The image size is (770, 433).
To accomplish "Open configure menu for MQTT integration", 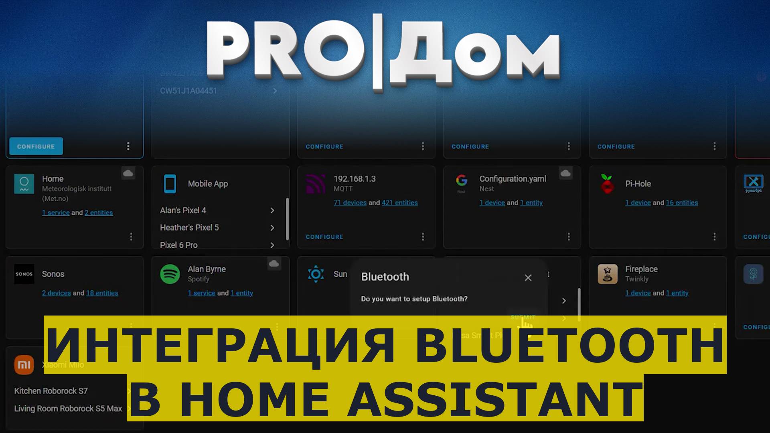I will [423, 237].
